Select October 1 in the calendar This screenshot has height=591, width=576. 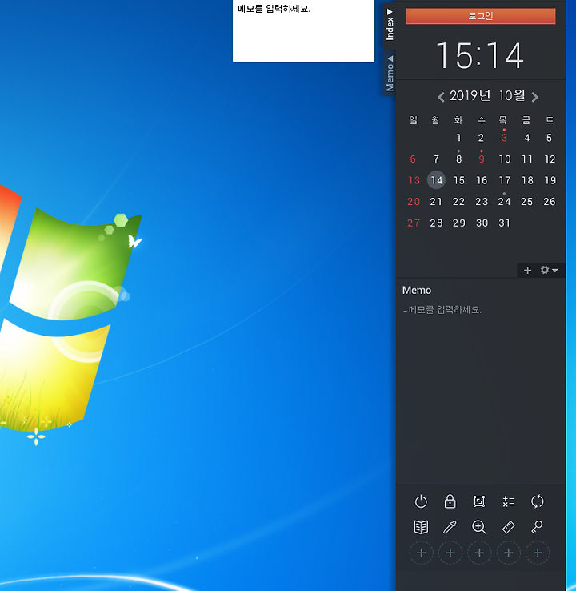pyautogui.click(x=458, y=138)
